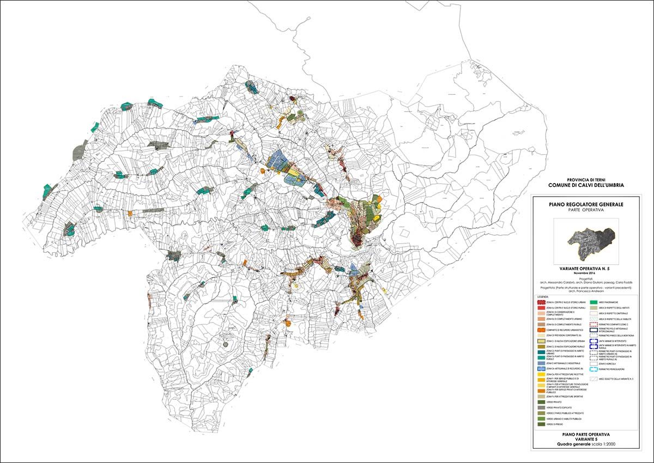Click swatch for Zona F attrezzature sportive
The width and height of the screenshot is (654, 463).
pyautogui.click(x=541, y=397)
